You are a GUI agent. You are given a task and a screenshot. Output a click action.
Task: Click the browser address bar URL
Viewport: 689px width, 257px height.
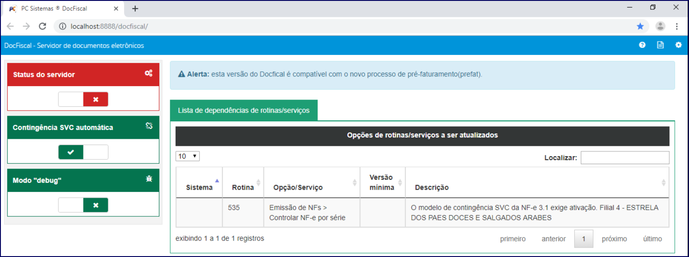[109, 26]
